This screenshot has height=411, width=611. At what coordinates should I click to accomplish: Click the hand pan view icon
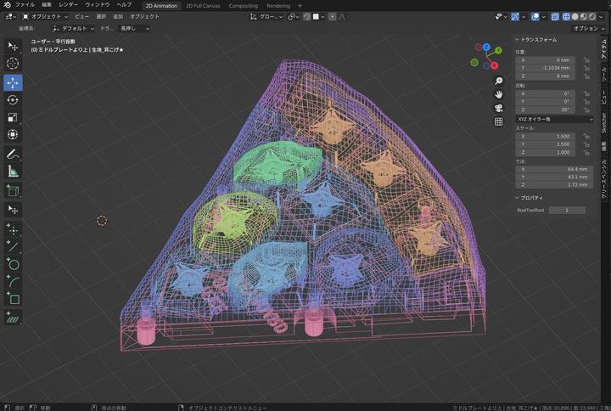(499, 94)
